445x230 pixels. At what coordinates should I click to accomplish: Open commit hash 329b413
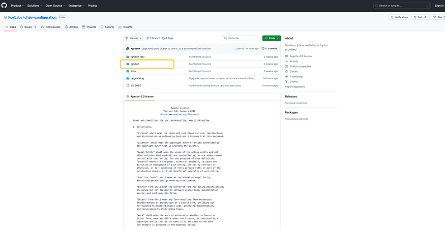pyautogui.click(x=240, y=48)
